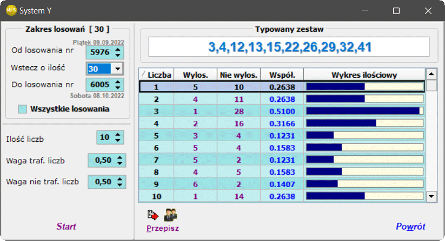Image resolution: width=445 pixels, height=241 pixels.
Task: Click the Sobota 08.10.2022 date label
Action: 97,96
